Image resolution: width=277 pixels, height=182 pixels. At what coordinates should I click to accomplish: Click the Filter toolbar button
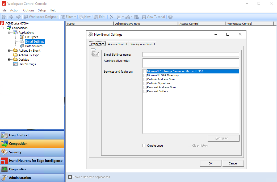click(67, 17)
